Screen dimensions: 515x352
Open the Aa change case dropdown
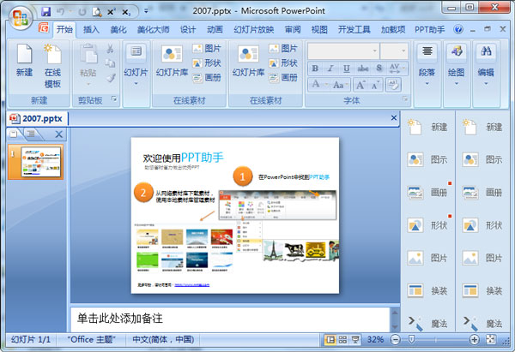tap(340, 85)
